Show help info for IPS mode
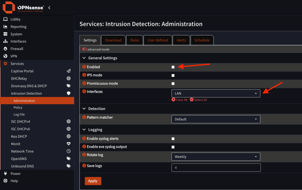The height and width of the screenshot is (190, 302). pyautogui.click(x=84, y=75)
